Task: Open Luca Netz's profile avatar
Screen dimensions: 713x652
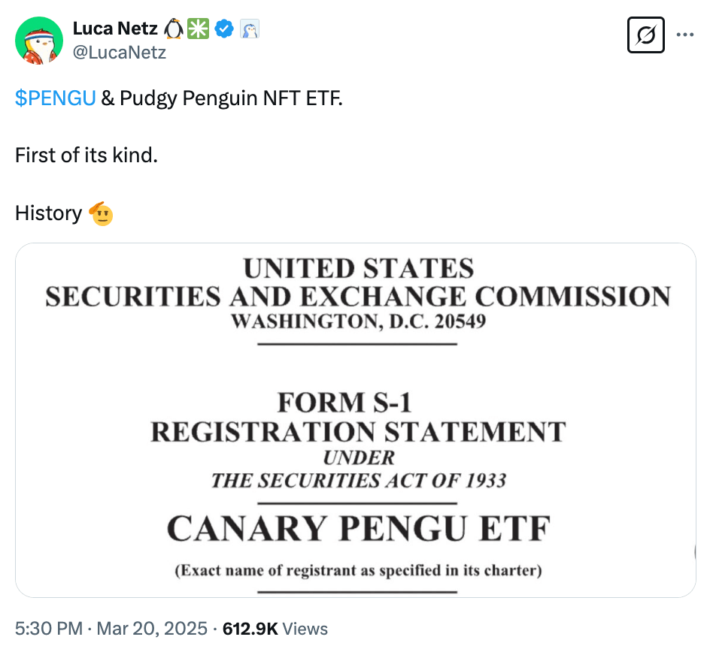Action: pyautogui.click(x=39, y=40)
